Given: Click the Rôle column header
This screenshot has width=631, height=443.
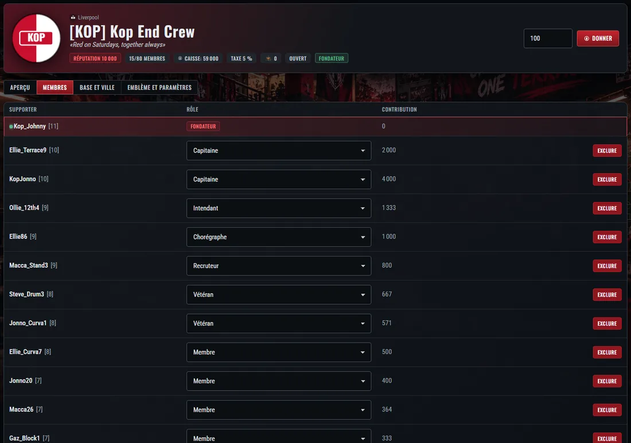Looking at the screenshot, I should [192, 110].
